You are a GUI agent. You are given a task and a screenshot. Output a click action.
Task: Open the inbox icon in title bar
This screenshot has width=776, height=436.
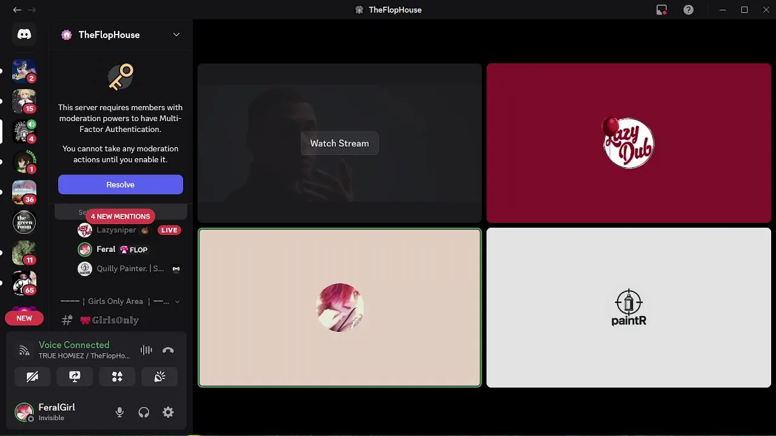coord(661,10)
